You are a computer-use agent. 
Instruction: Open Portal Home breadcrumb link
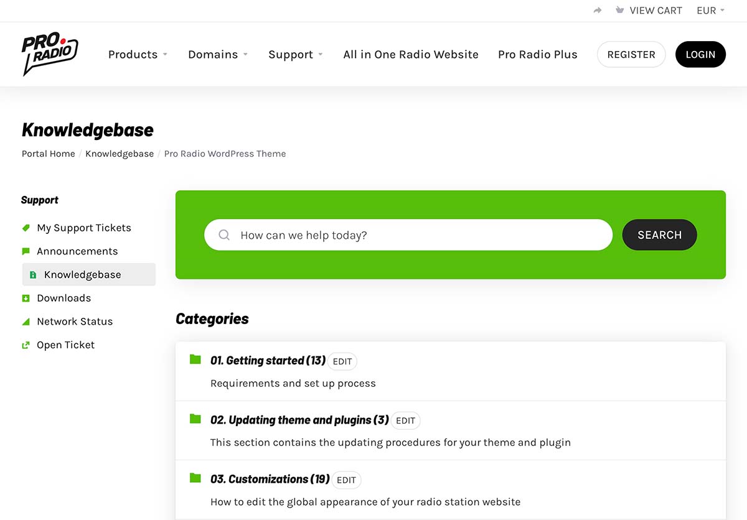point(49,154)
